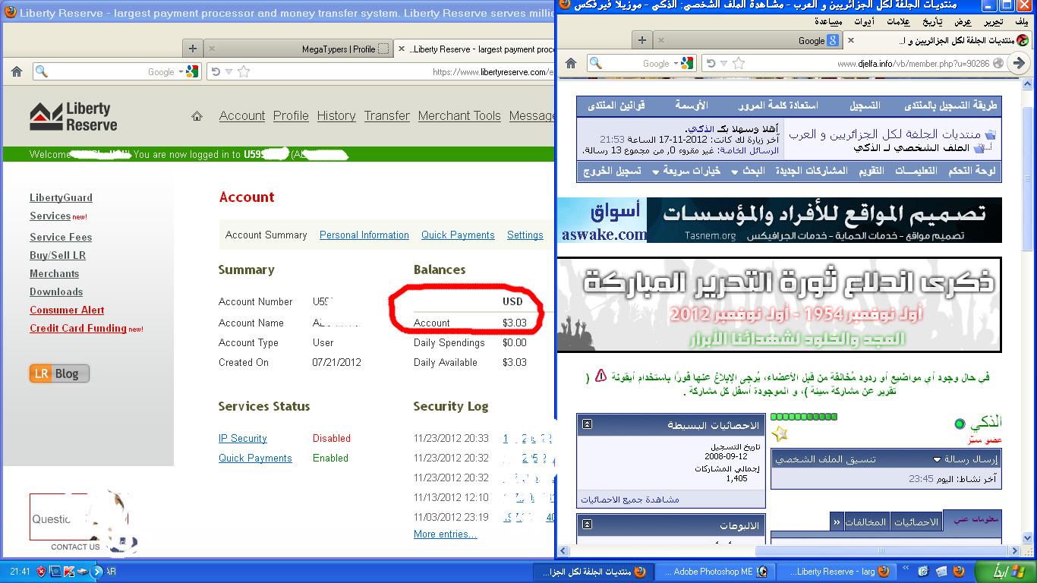Screen dimensions: 1037x583
Task: Click go arrow next to djelfa.info address
Action: 1020,63
